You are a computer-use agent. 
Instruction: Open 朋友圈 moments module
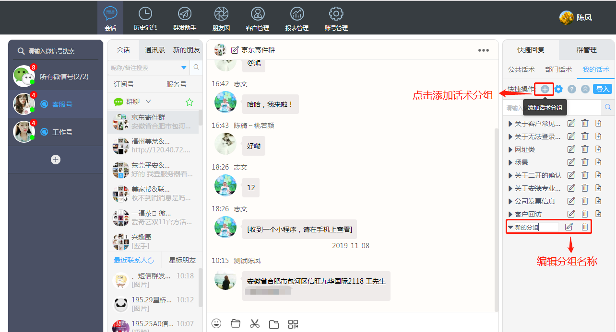(x=221, y=18)
